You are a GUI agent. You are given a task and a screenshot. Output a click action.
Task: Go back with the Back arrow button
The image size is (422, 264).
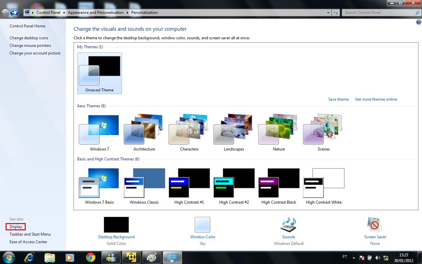5,13
